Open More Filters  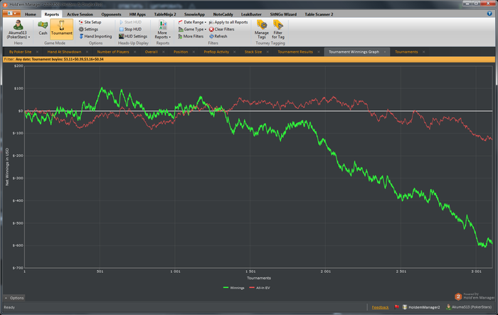(191, 36)
